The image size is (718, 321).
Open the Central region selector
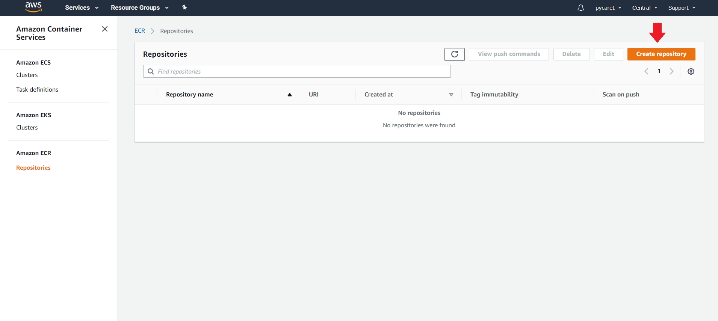(644, 8)
